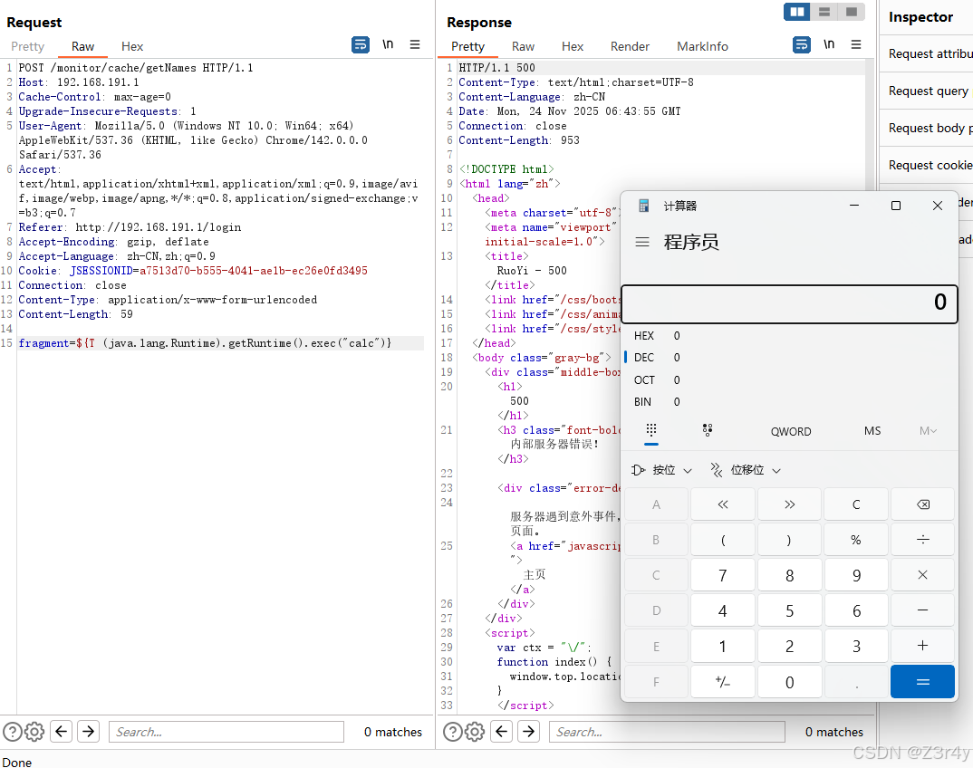This screenshot has width=973, height=768.
Task: Select BIN number base in calculator
Action: click(789, 402)
